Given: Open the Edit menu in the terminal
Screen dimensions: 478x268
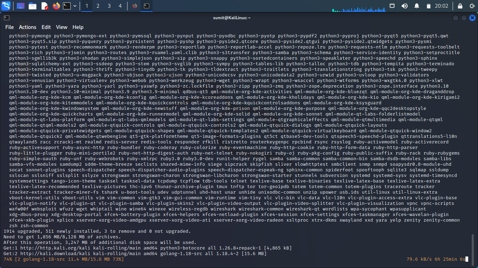Looking at the screenshot, I should tap(46, 27).
